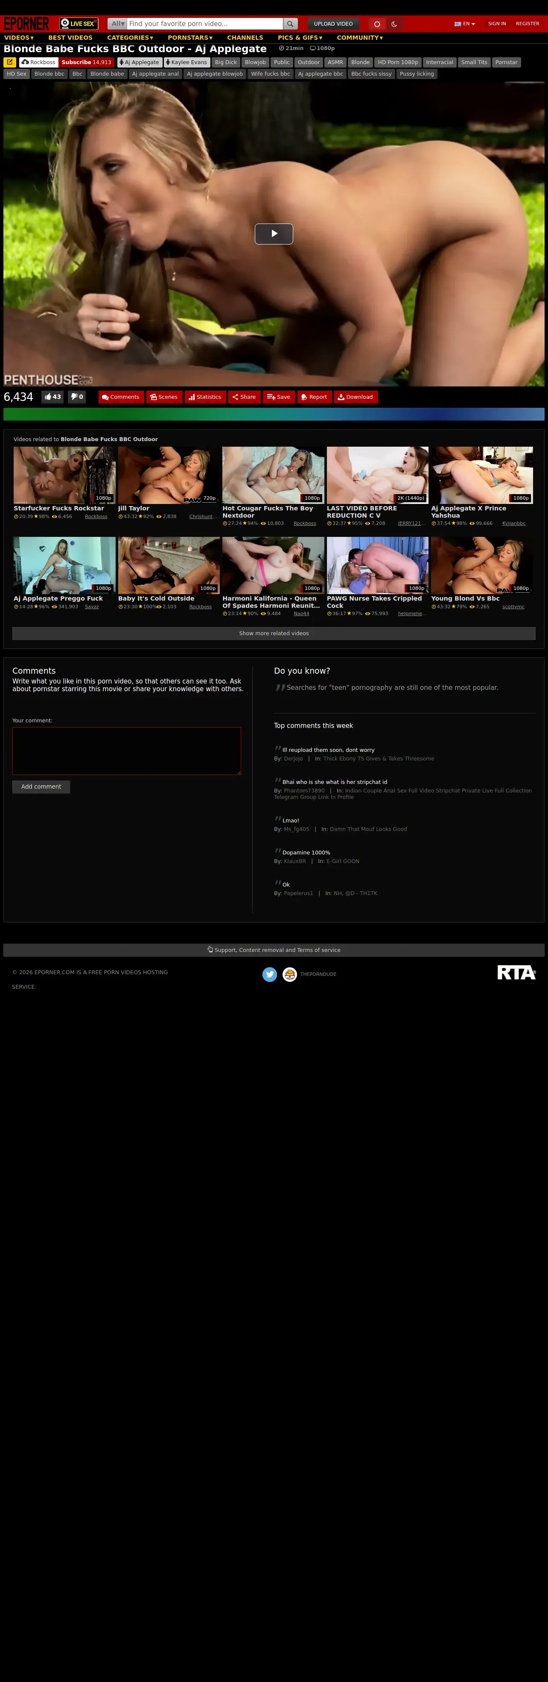Open the Live Sex badge in the header
548x1682 pixels.
click(79, 24)
